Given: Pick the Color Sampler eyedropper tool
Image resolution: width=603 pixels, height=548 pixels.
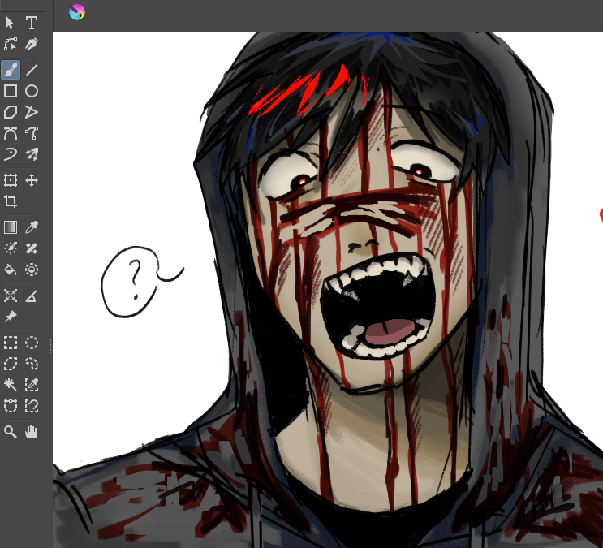Looking at the screenshot, I should [x=32, y=227].
